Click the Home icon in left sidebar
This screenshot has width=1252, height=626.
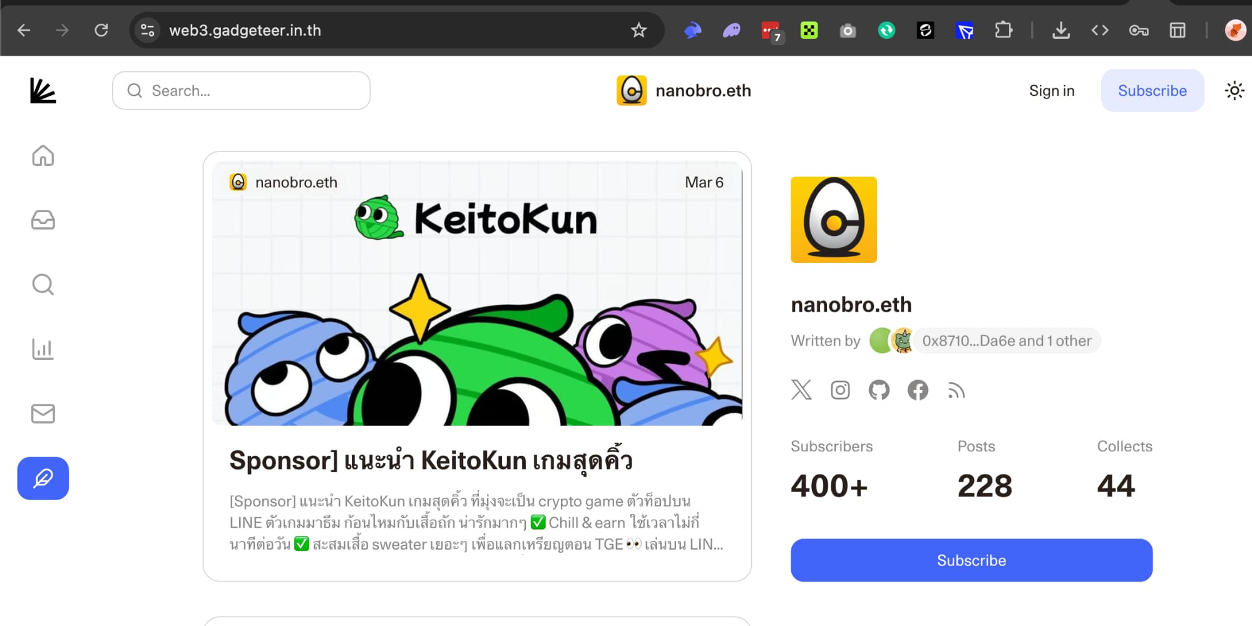pos(43,156)
